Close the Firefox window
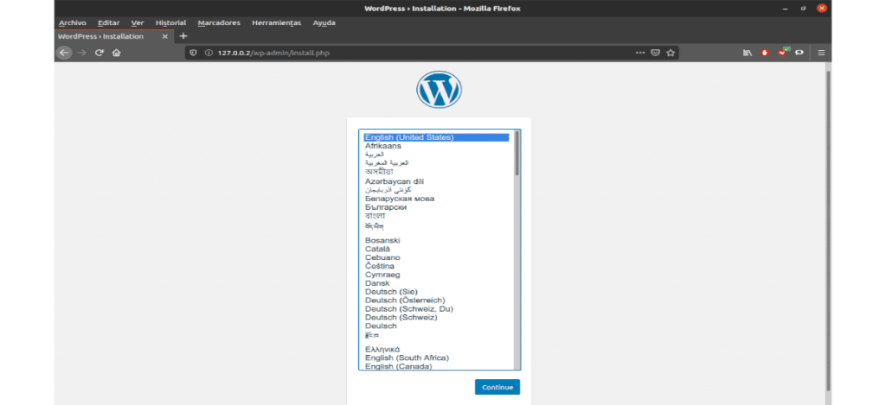886x405 pixels. coord(822,9)
